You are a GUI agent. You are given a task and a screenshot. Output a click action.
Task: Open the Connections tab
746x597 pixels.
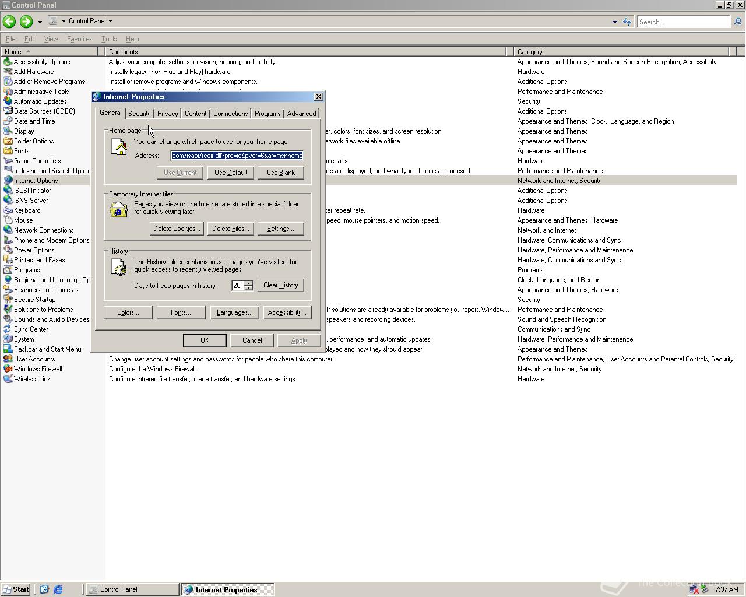[x=230, y=114]
